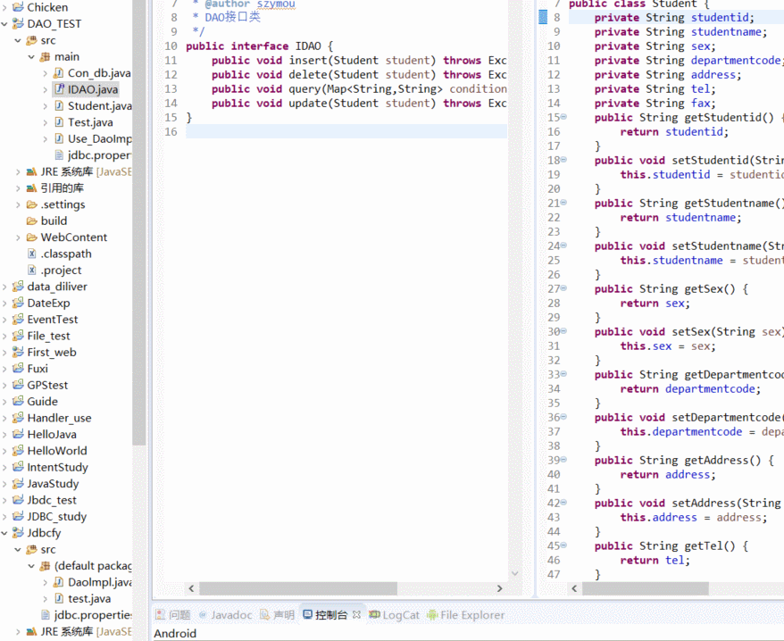The width and height of the screenshot is (784, 641).
Task: Click the data_diliver project icon
Action: [18, 287]
